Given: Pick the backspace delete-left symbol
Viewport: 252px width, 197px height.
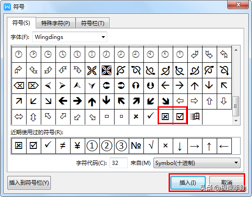Looking at the screenshot, I should [x=19, y=86].
